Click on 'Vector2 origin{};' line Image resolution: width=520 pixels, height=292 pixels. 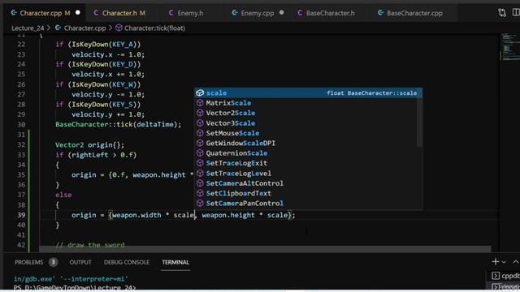tap(89, 144)
